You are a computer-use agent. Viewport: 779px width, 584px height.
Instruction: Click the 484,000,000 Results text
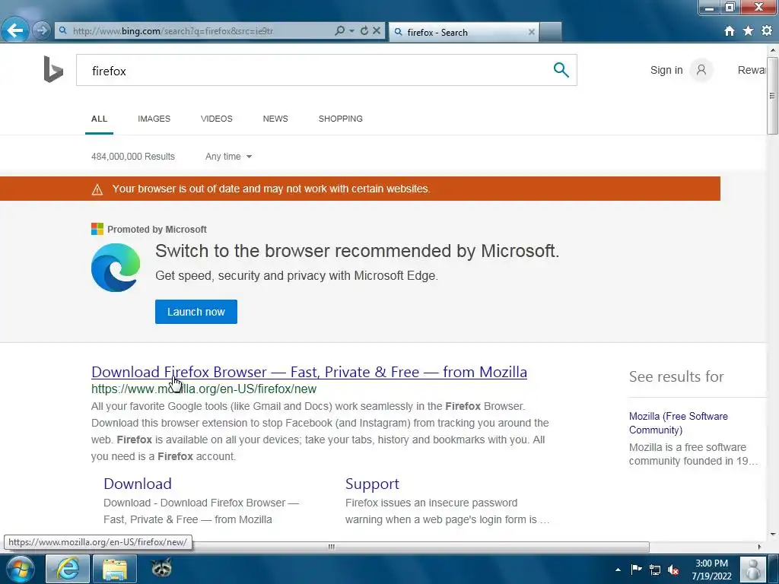tap(133, 157)
